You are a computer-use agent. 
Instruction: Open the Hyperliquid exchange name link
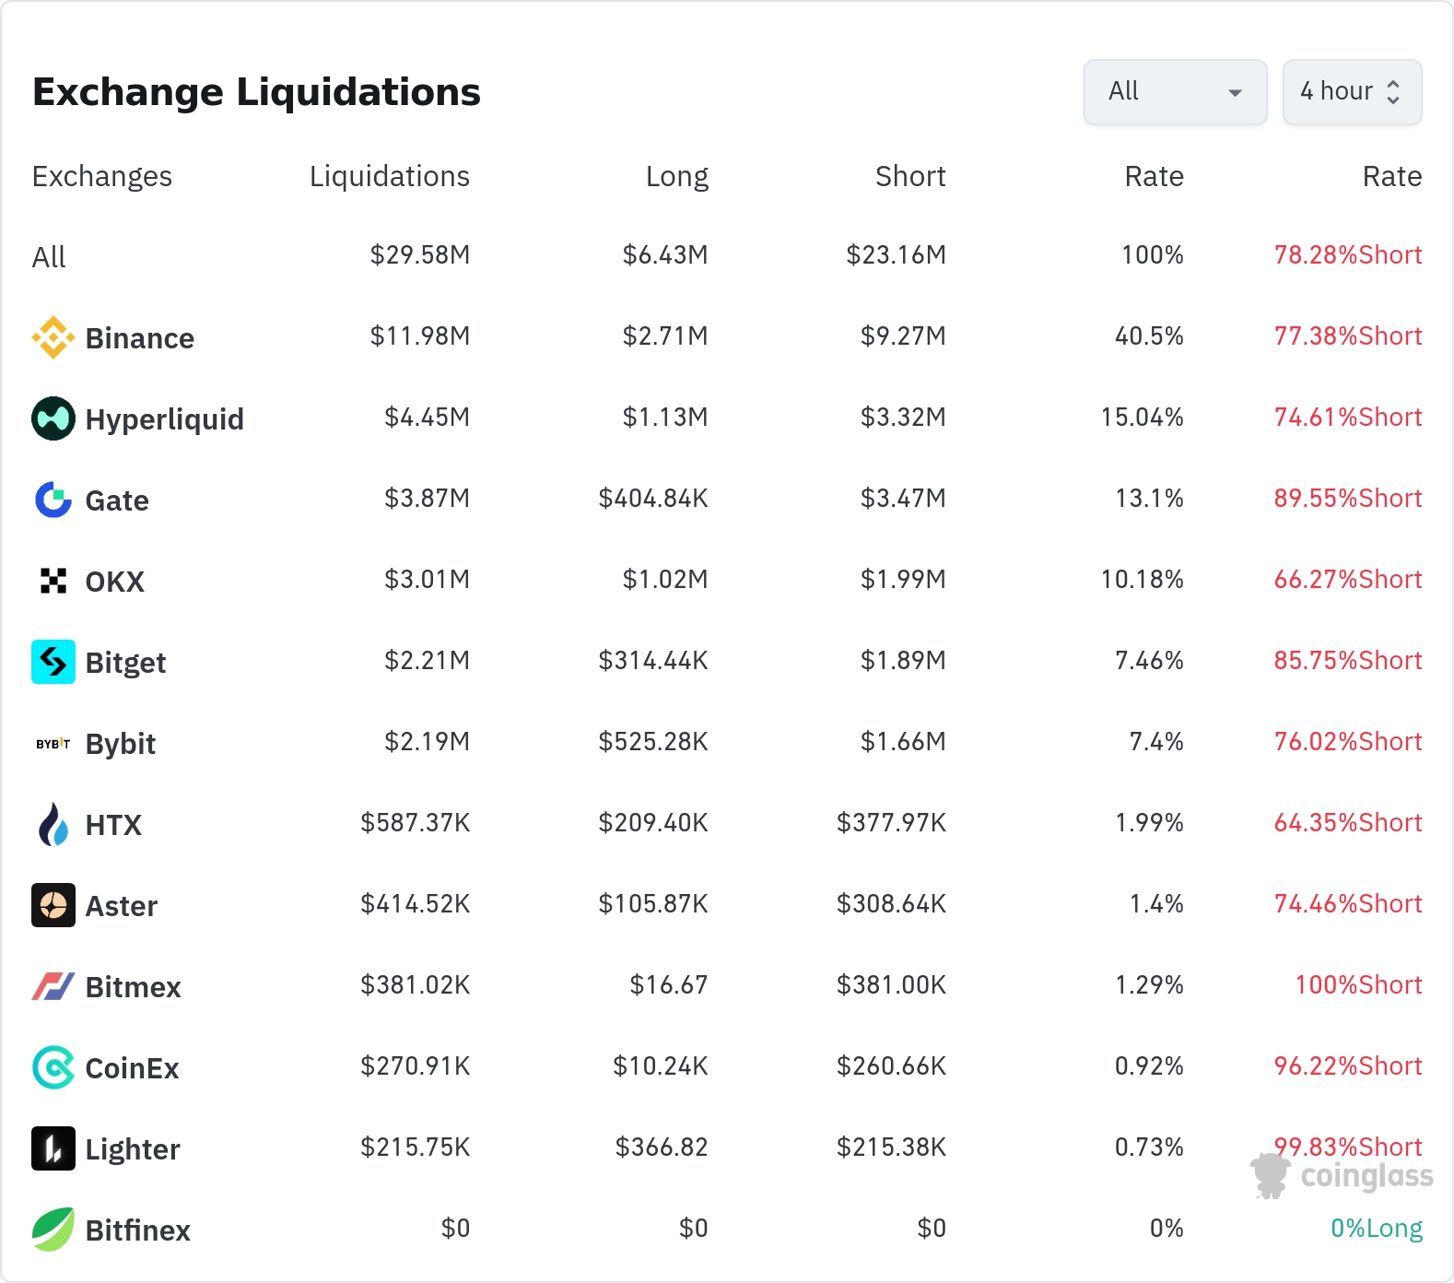click(165, 419)
